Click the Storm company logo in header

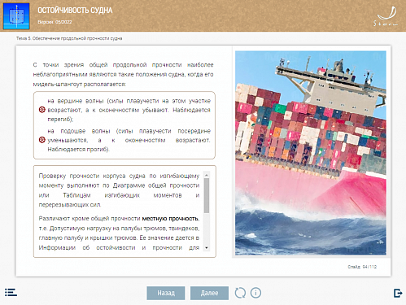(x=386, y=16)
